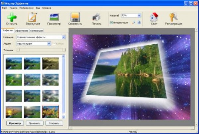Toggle the Контур checkbox
199x134 pixels.
point(54,43)
